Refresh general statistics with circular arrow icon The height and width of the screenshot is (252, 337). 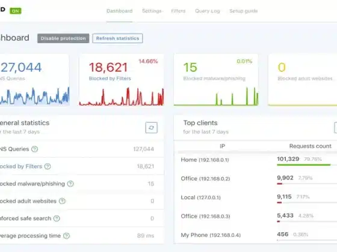tap(151, 128)
